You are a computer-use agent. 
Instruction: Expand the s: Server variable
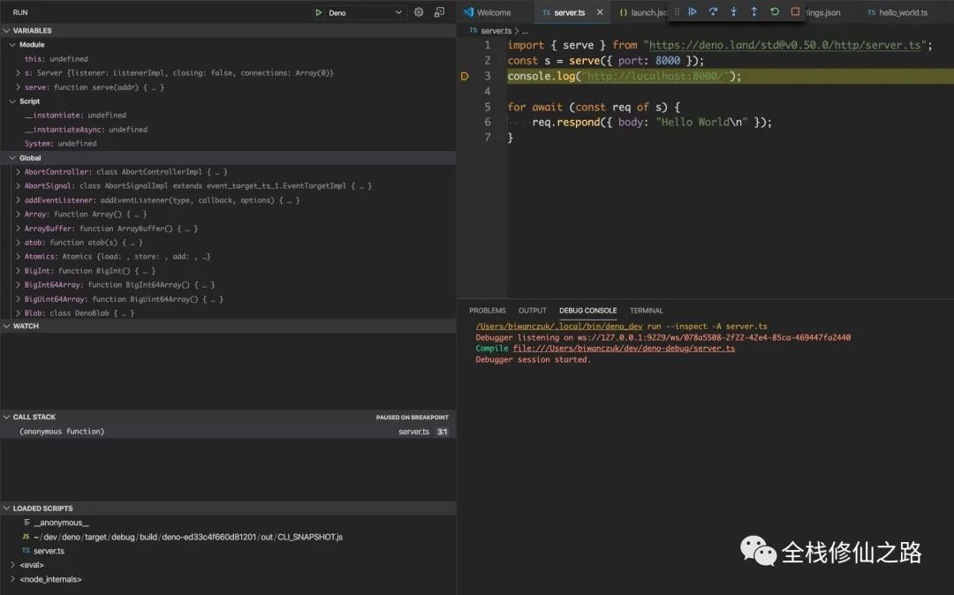pyautogui.click(x=18, y=73)
